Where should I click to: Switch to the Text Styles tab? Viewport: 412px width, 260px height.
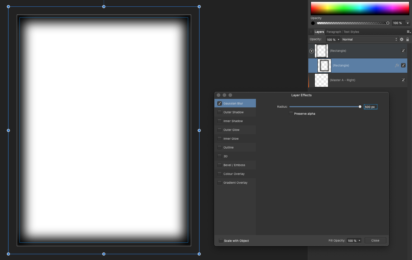click(x=351, y=32)
